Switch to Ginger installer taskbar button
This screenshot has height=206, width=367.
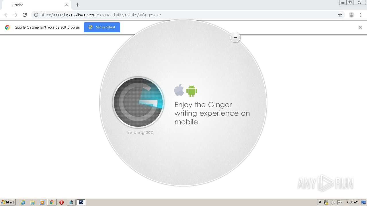point(71,202)
